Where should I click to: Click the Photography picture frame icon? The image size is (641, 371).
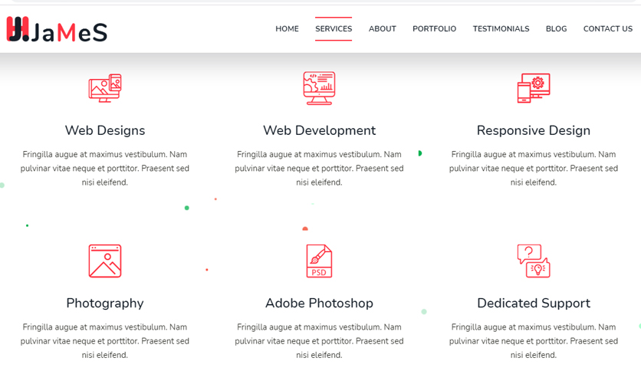[x=105, y=261]
